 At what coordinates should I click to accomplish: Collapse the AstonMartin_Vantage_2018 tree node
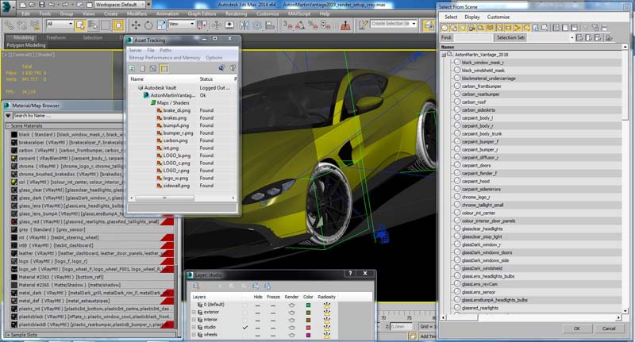[442, 53]
